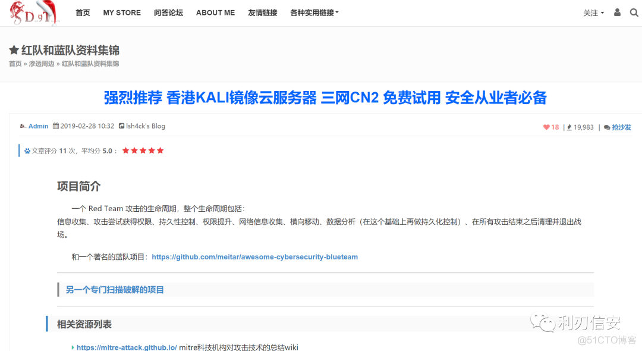Rate article with the third star
The image size is (642, 351).
143,151
